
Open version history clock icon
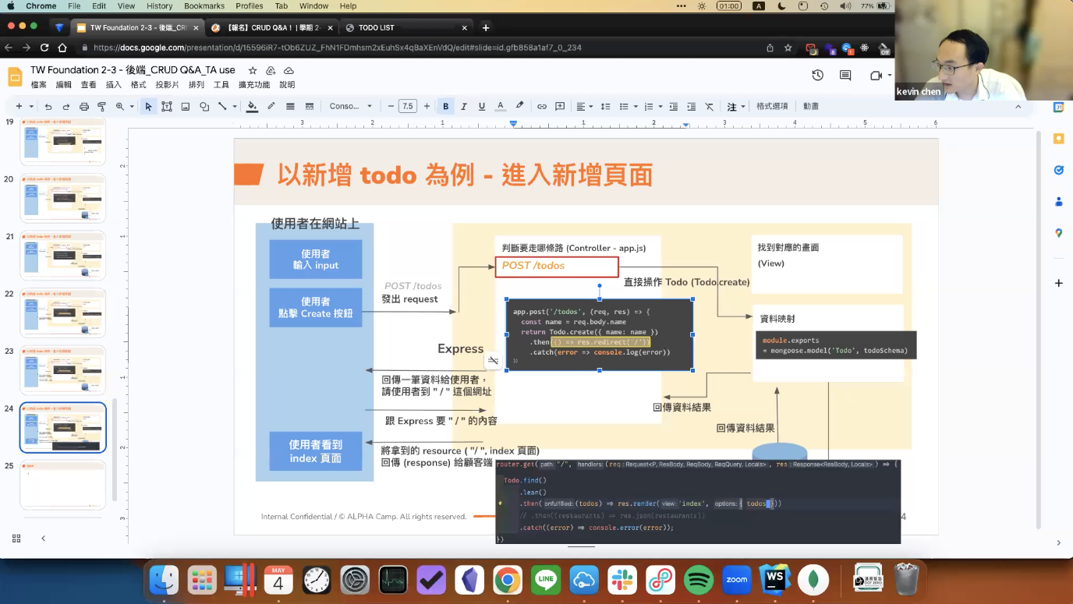[817, 76]
